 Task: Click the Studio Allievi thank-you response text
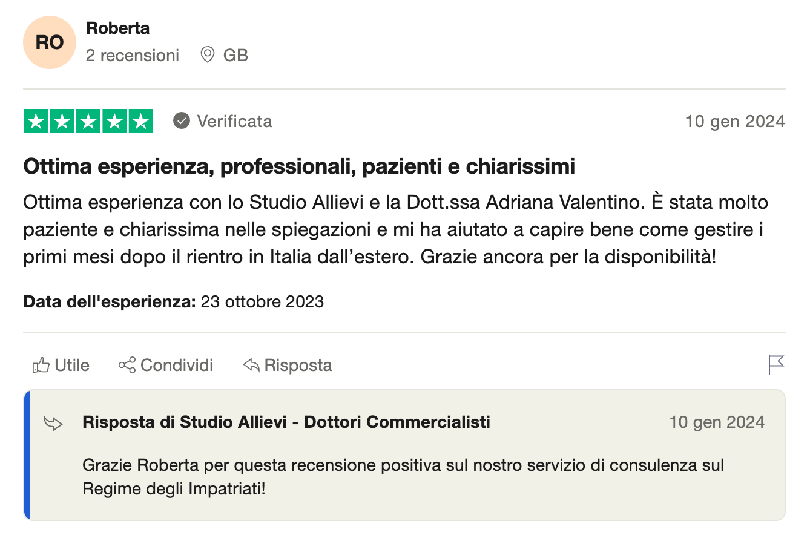403,477
